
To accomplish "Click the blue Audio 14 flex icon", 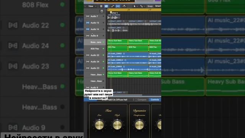I will click(88, 29).
